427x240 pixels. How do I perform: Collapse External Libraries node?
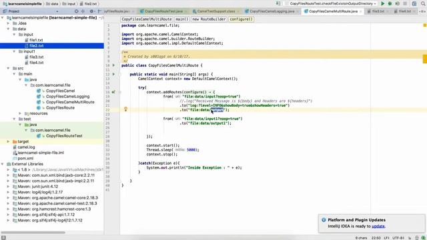pos(3,164)
